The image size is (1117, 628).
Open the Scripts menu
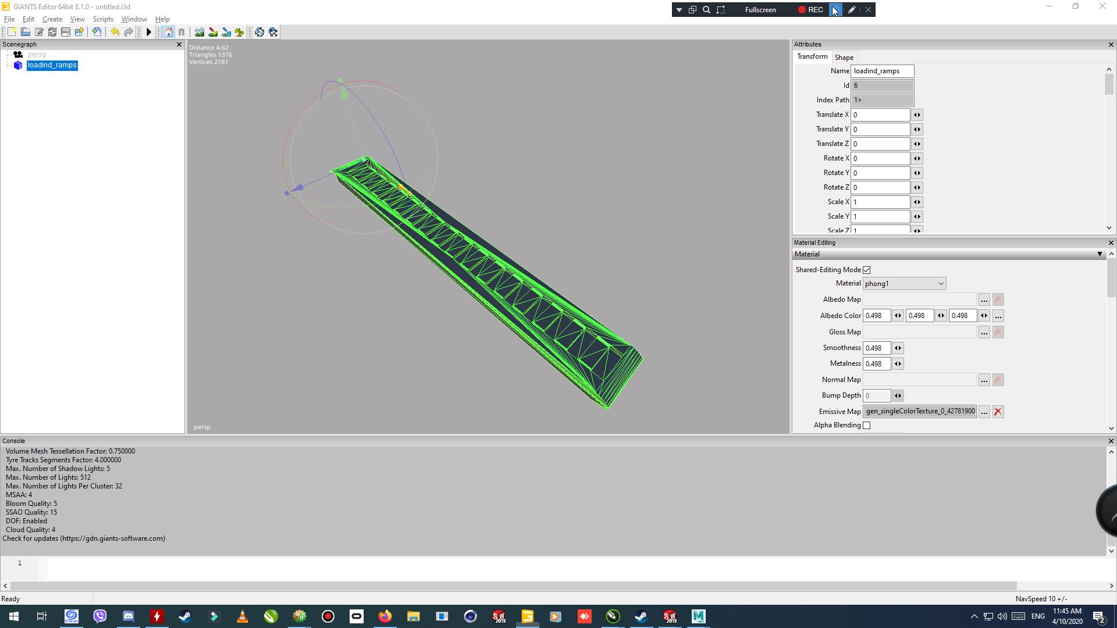coord(103,19)
